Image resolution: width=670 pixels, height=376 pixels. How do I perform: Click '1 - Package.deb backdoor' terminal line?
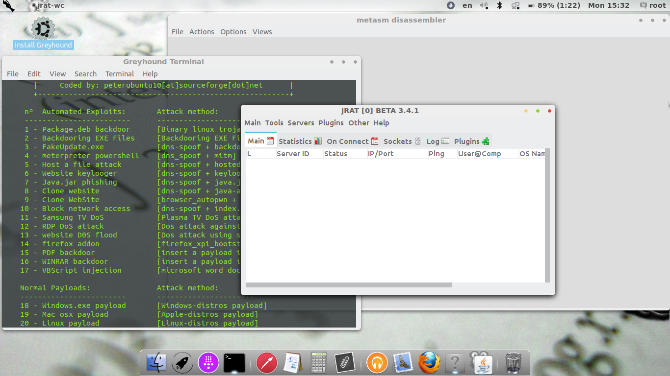(77, 129)
